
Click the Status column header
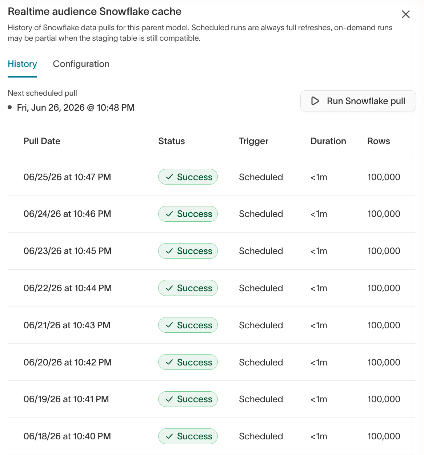pos(172,141)
